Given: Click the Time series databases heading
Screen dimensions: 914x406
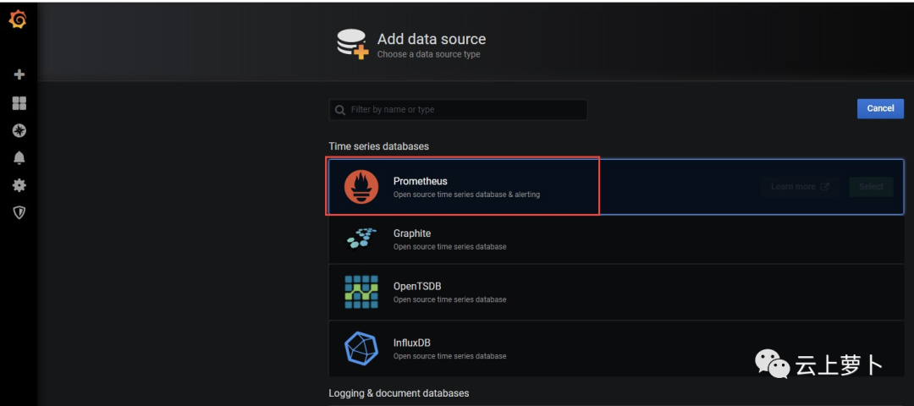Looking at the screenshot, I should point(379,146).
